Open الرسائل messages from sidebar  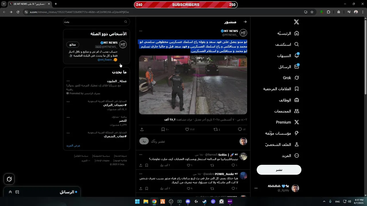point(289,67)
